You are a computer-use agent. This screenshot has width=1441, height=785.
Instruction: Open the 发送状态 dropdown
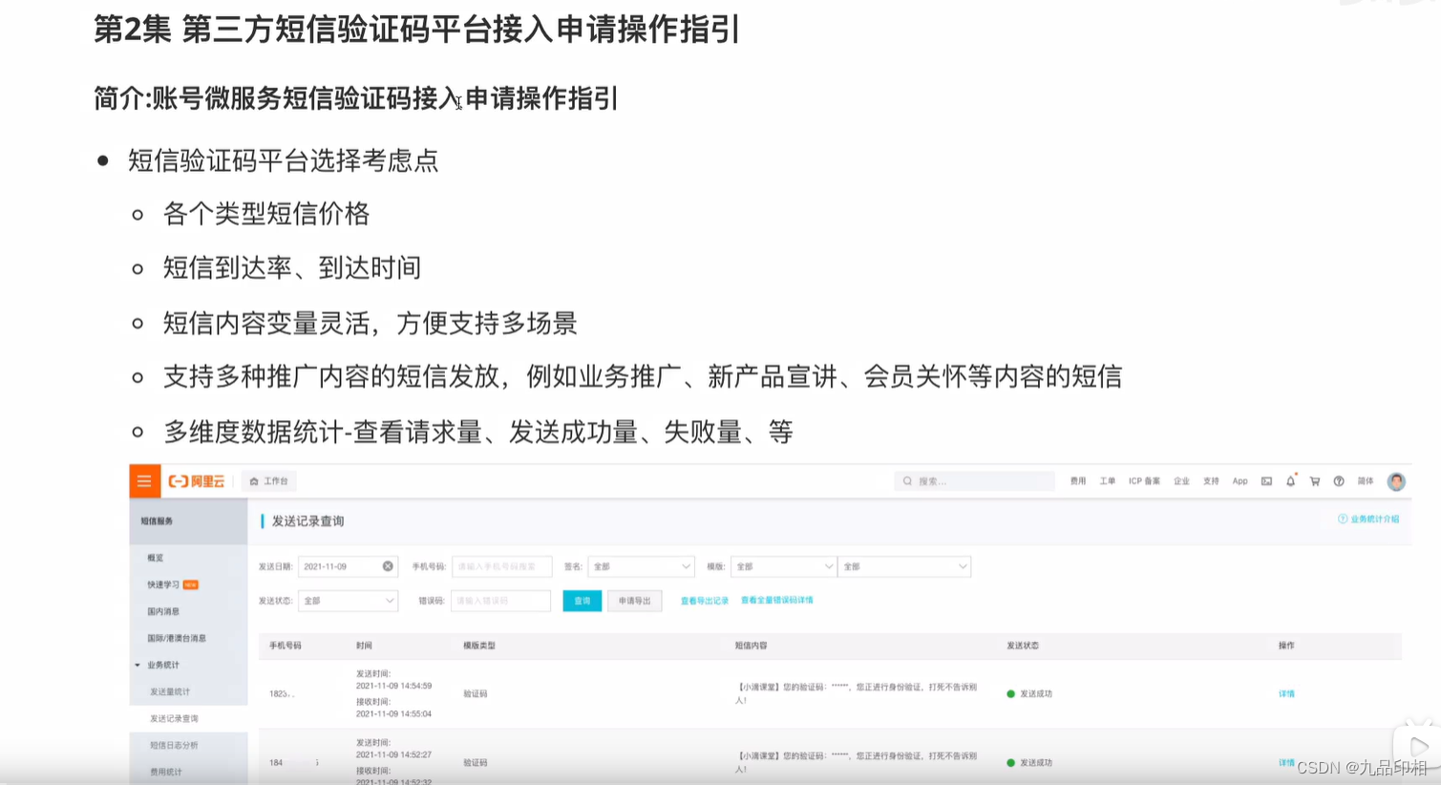pyautogui.click(x=348, y=601)
